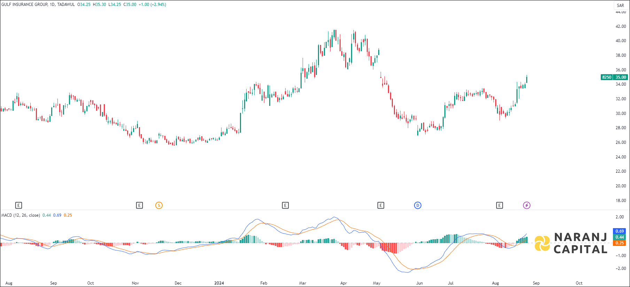The width and height of the screenshot is (630, 287).
Task: Click the green 0.44 histogram axis label
Action: 620,237
